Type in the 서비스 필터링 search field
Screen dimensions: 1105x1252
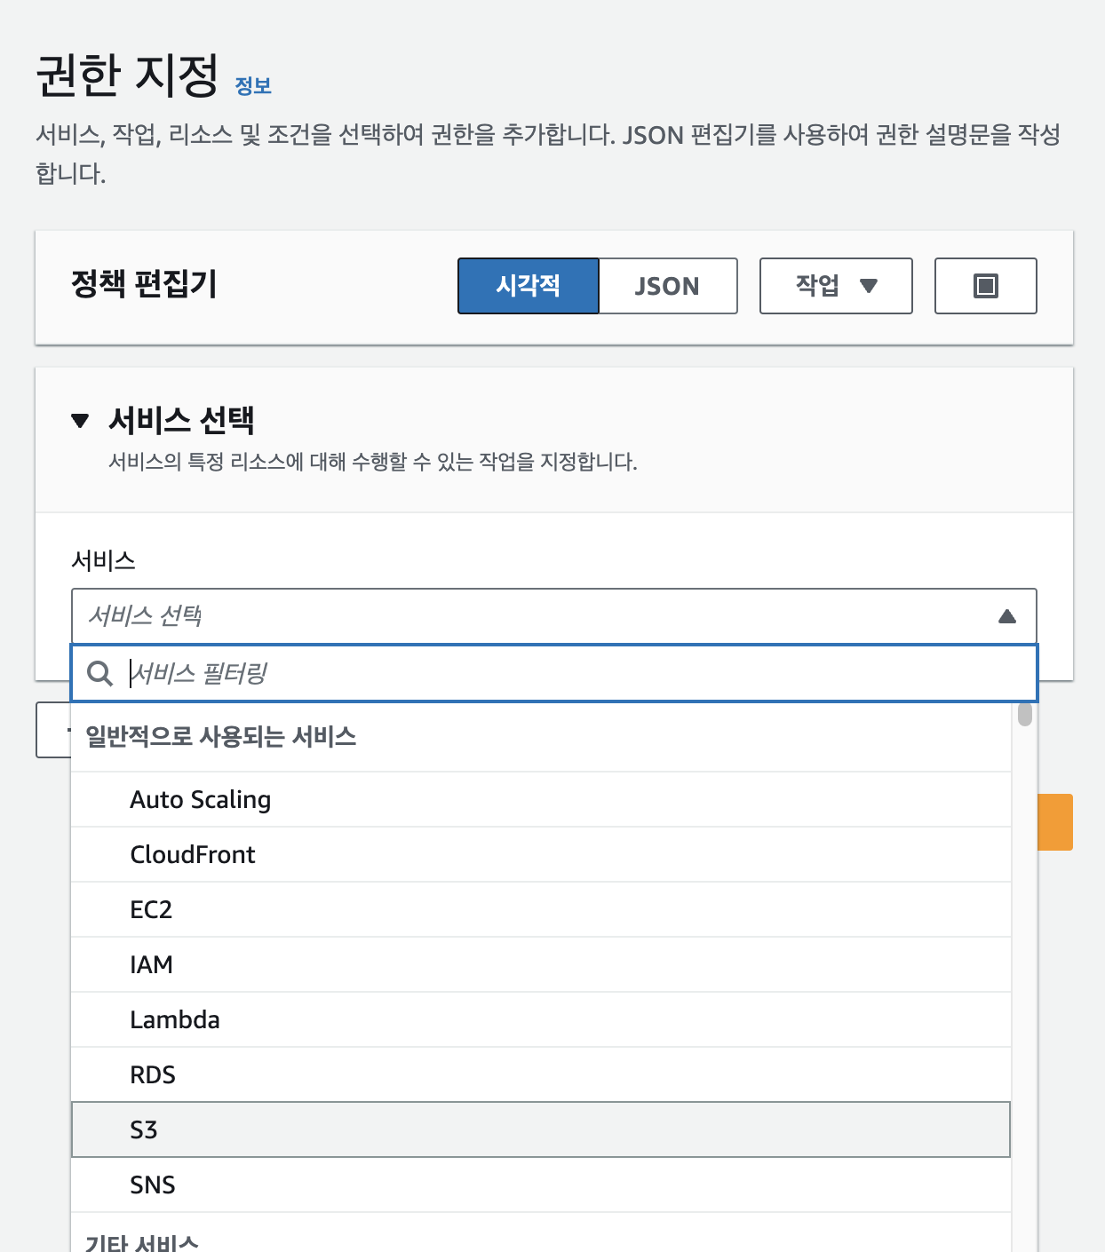click(568, 674)
